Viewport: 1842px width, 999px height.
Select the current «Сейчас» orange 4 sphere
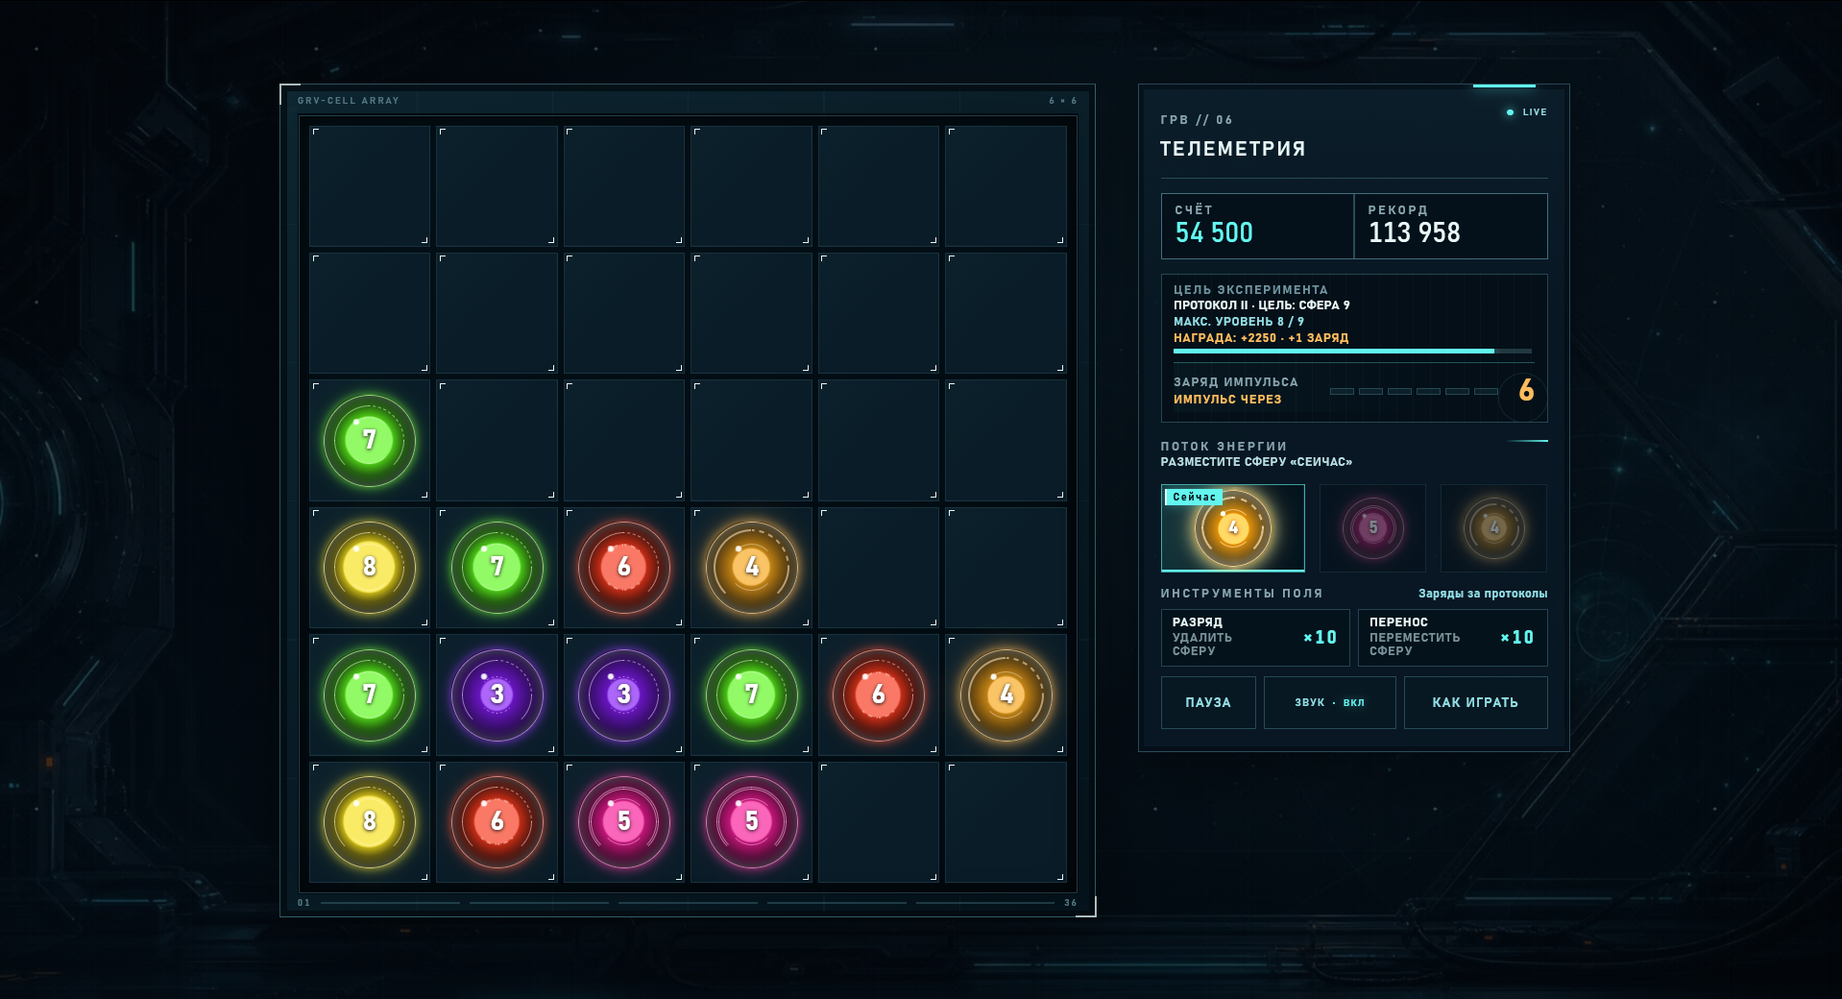coord(1233,527)
